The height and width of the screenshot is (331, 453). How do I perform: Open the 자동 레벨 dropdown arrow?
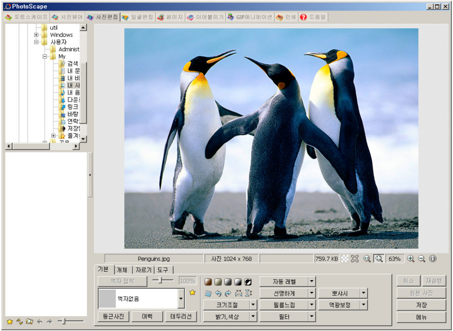pos(312,281)
